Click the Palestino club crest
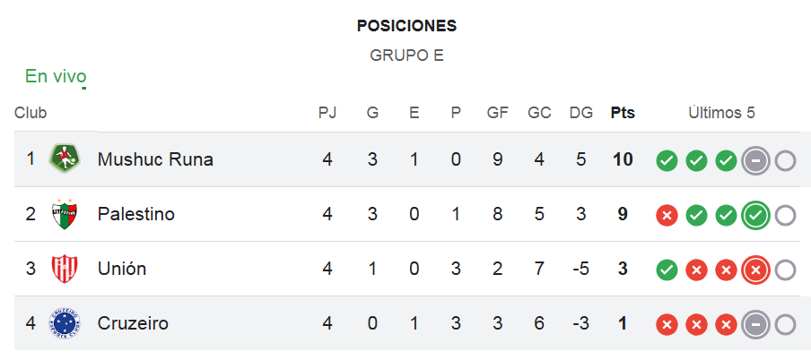This screenshot has height=360, width=811. point(65,214)
